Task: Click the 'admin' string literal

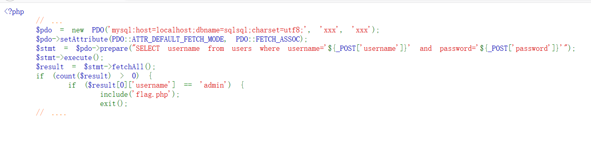Action: coord(214,85)
